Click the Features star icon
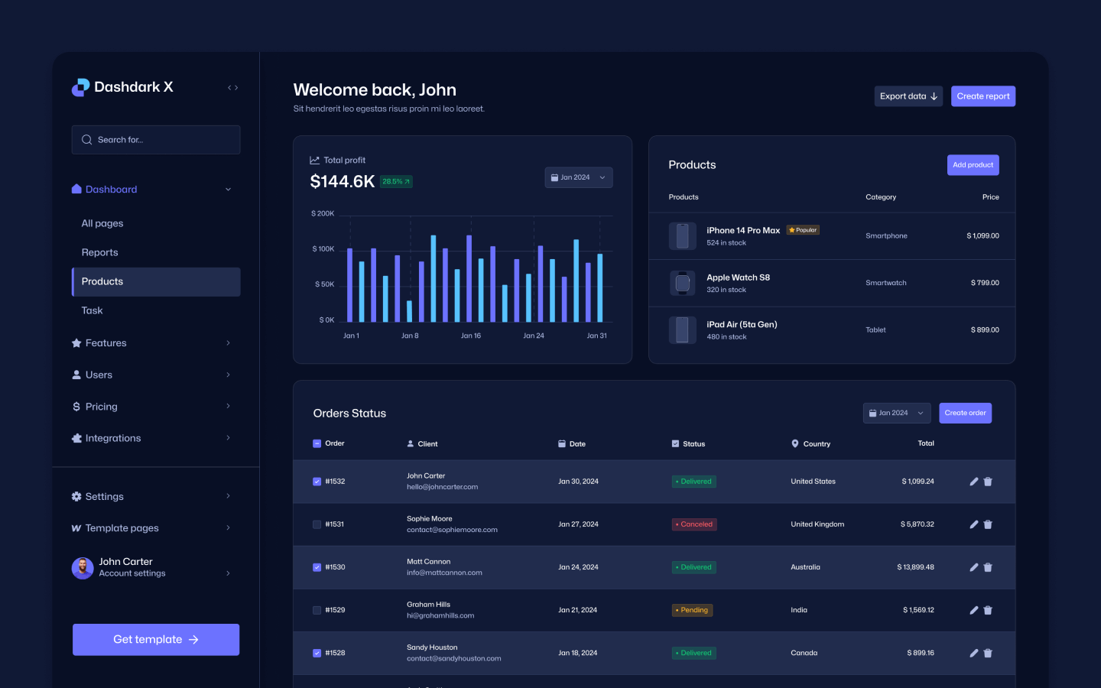The width and height of the screenshot is (1101, 688). (76, 342)
